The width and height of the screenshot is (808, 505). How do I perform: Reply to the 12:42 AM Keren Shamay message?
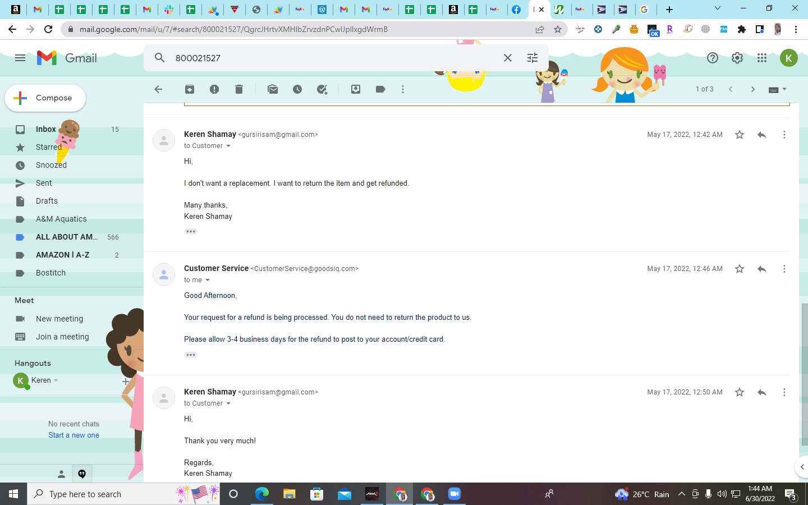[762, 135]
